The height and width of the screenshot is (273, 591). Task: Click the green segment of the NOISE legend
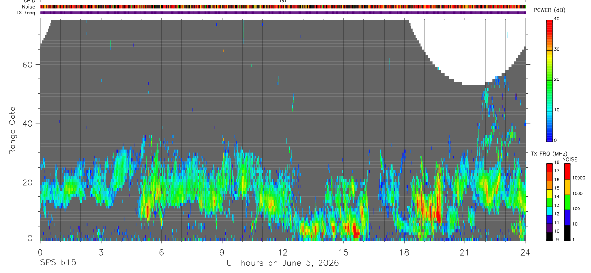point(567,202)
